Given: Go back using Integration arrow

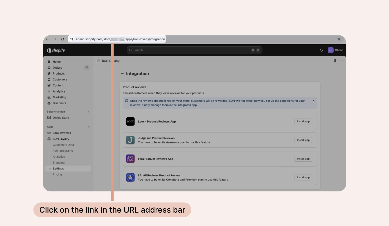Looking at the screenshot, I should [x=122, y=73].
